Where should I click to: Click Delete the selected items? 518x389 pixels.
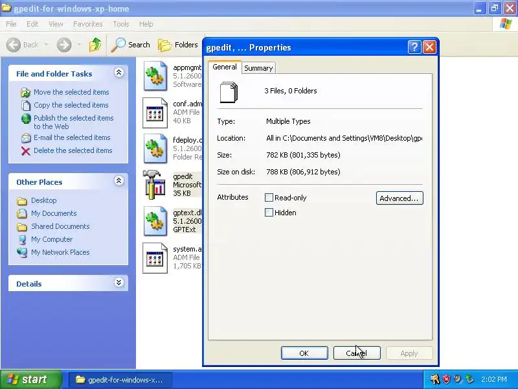(73, 150)
